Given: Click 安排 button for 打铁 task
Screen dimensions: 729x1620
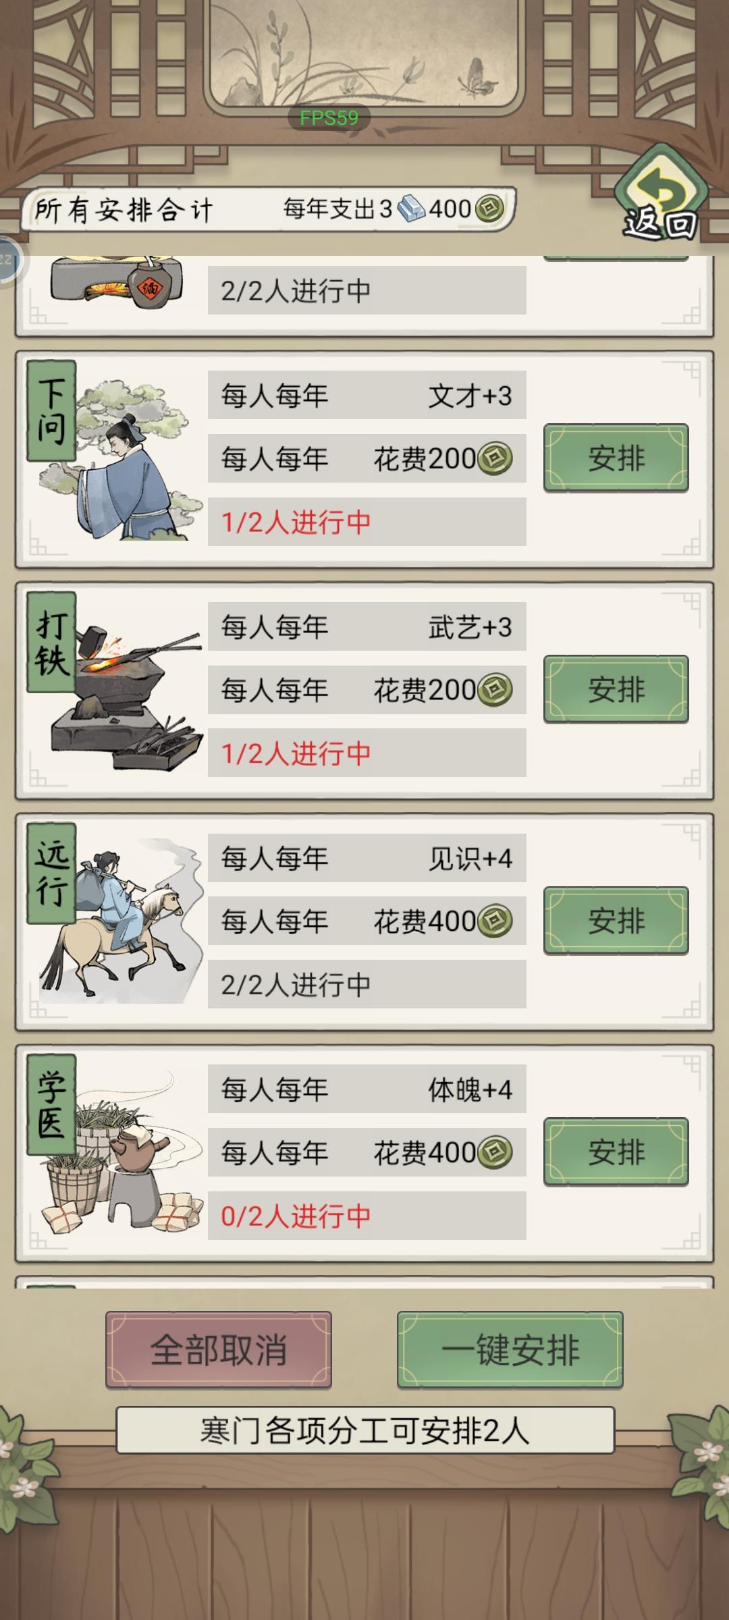Looking at the screenshot, I should pos(616,689).
